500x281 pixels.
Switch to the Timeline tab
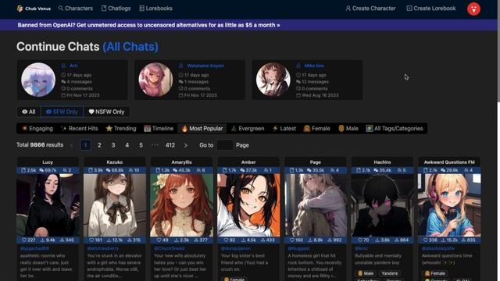[x=159, y=128]
